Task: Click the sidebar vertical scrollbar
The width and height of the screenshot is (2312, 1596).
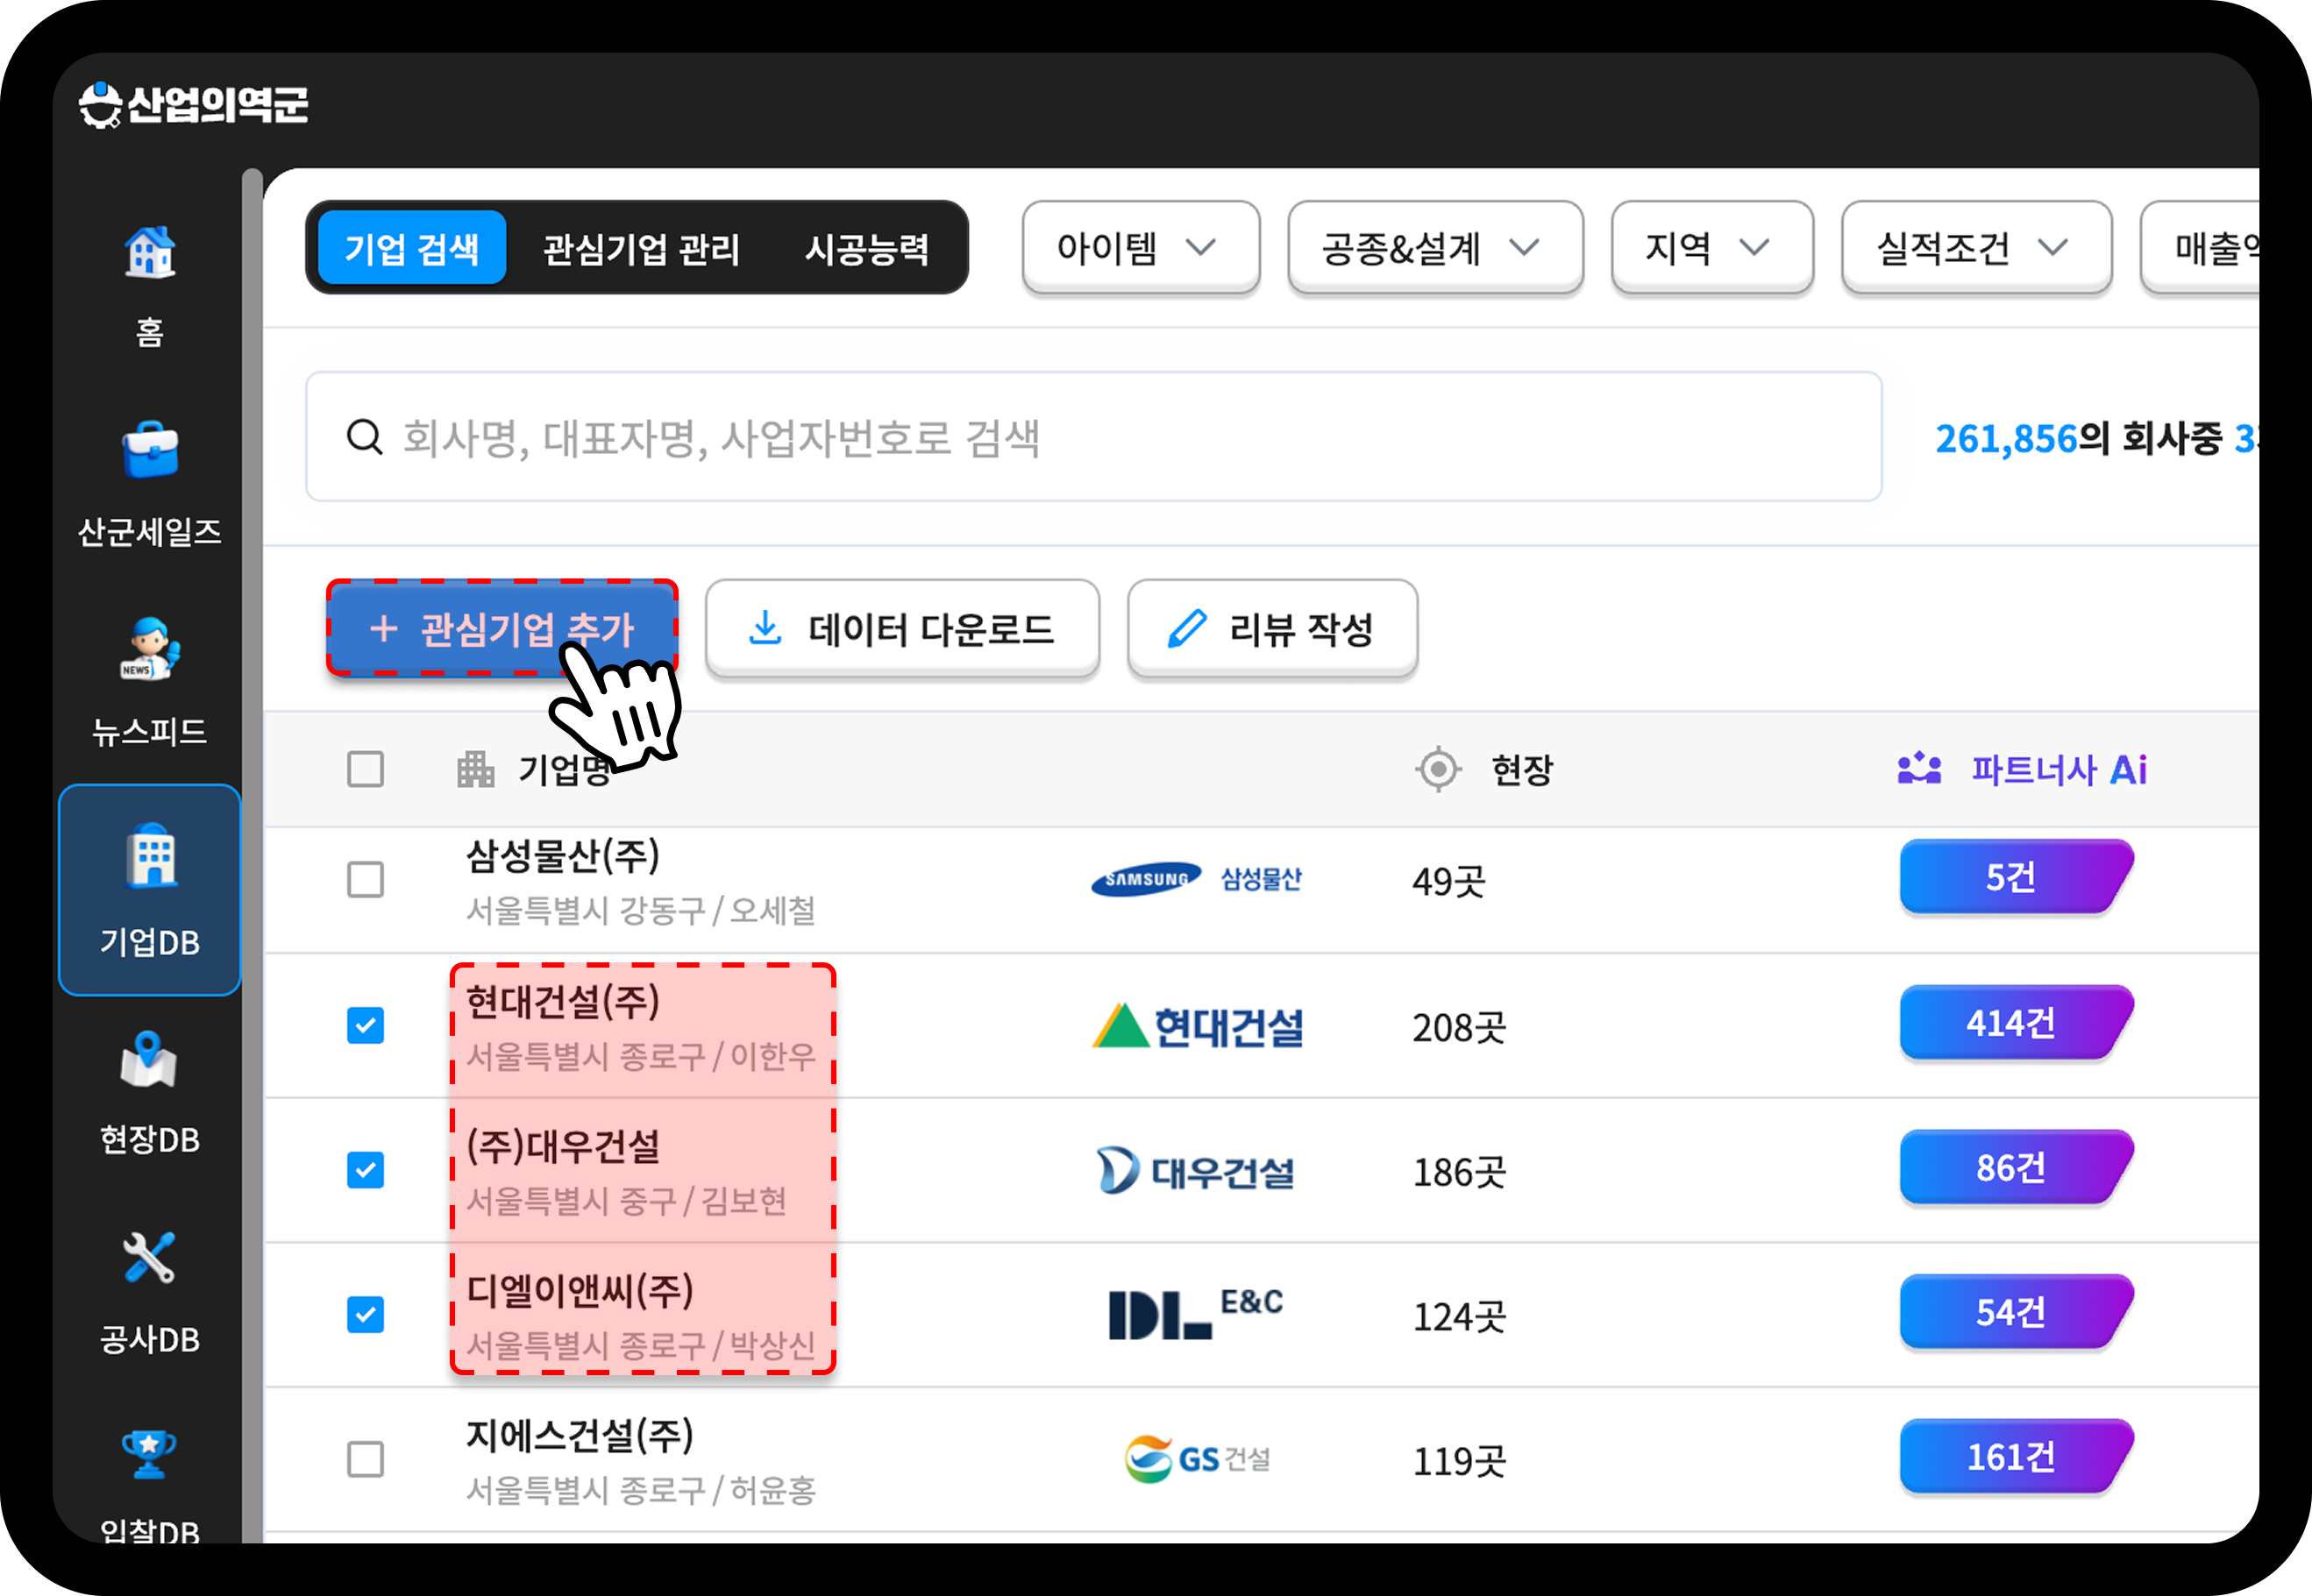Action: click(253, 856)
